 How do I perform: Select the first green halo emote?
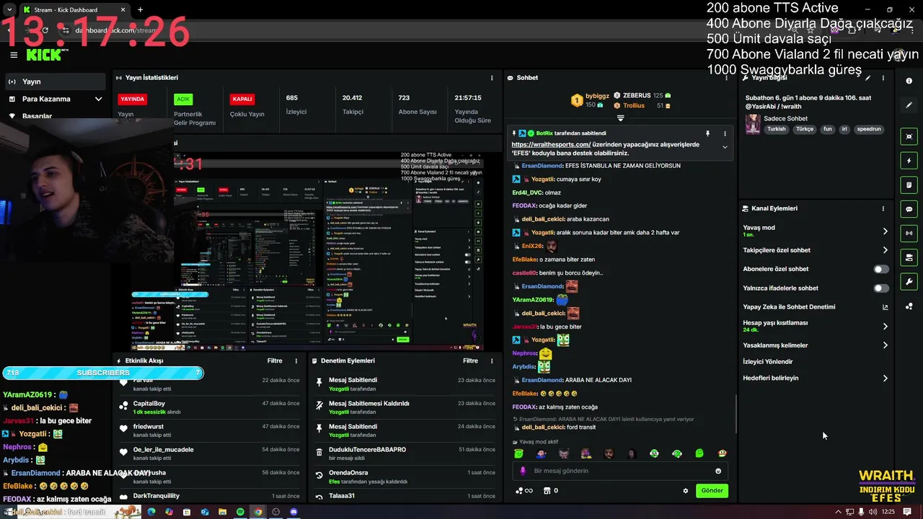click(x=518, y=453)
